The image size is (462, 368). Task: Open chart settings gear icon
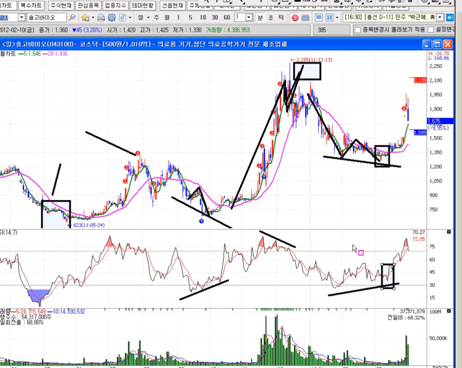[111, 17]
